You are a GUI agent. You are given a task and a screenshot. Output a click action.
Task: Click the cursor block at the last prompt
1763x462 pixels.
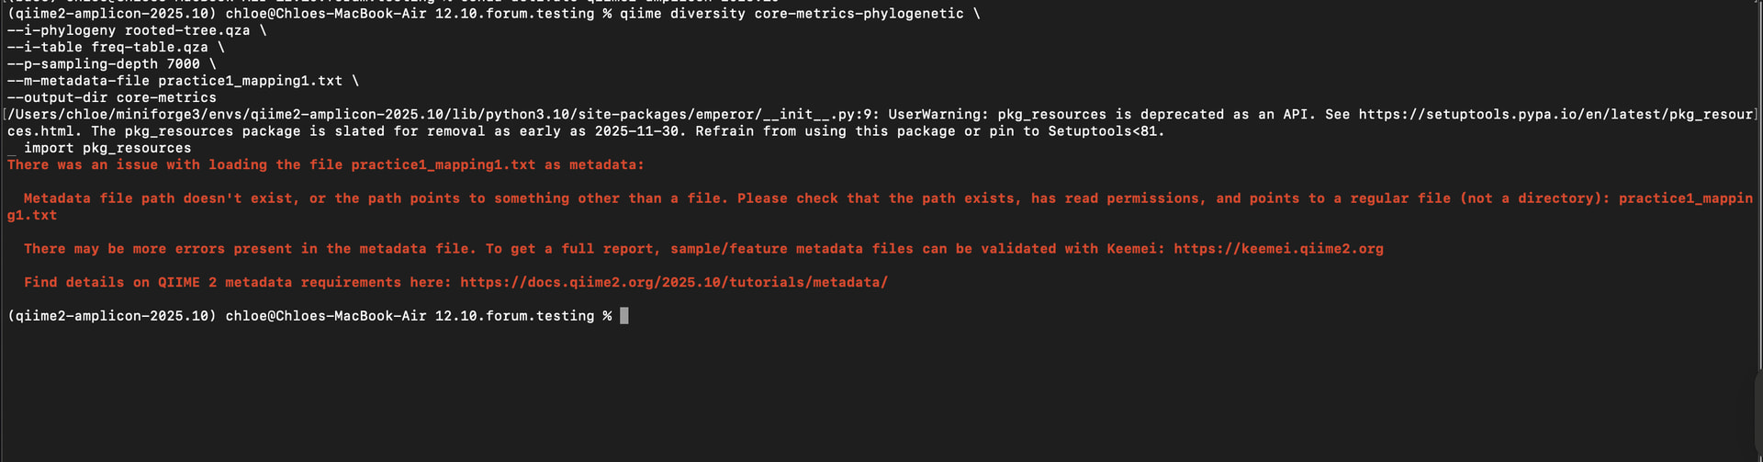[x=624, y=316]
